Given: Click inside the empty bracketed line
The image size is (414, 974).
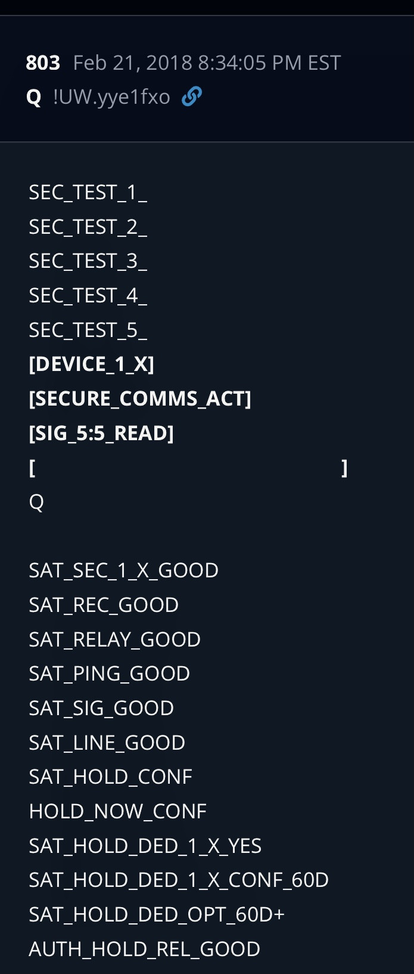Looking at the screenshot, I should 188,468.
